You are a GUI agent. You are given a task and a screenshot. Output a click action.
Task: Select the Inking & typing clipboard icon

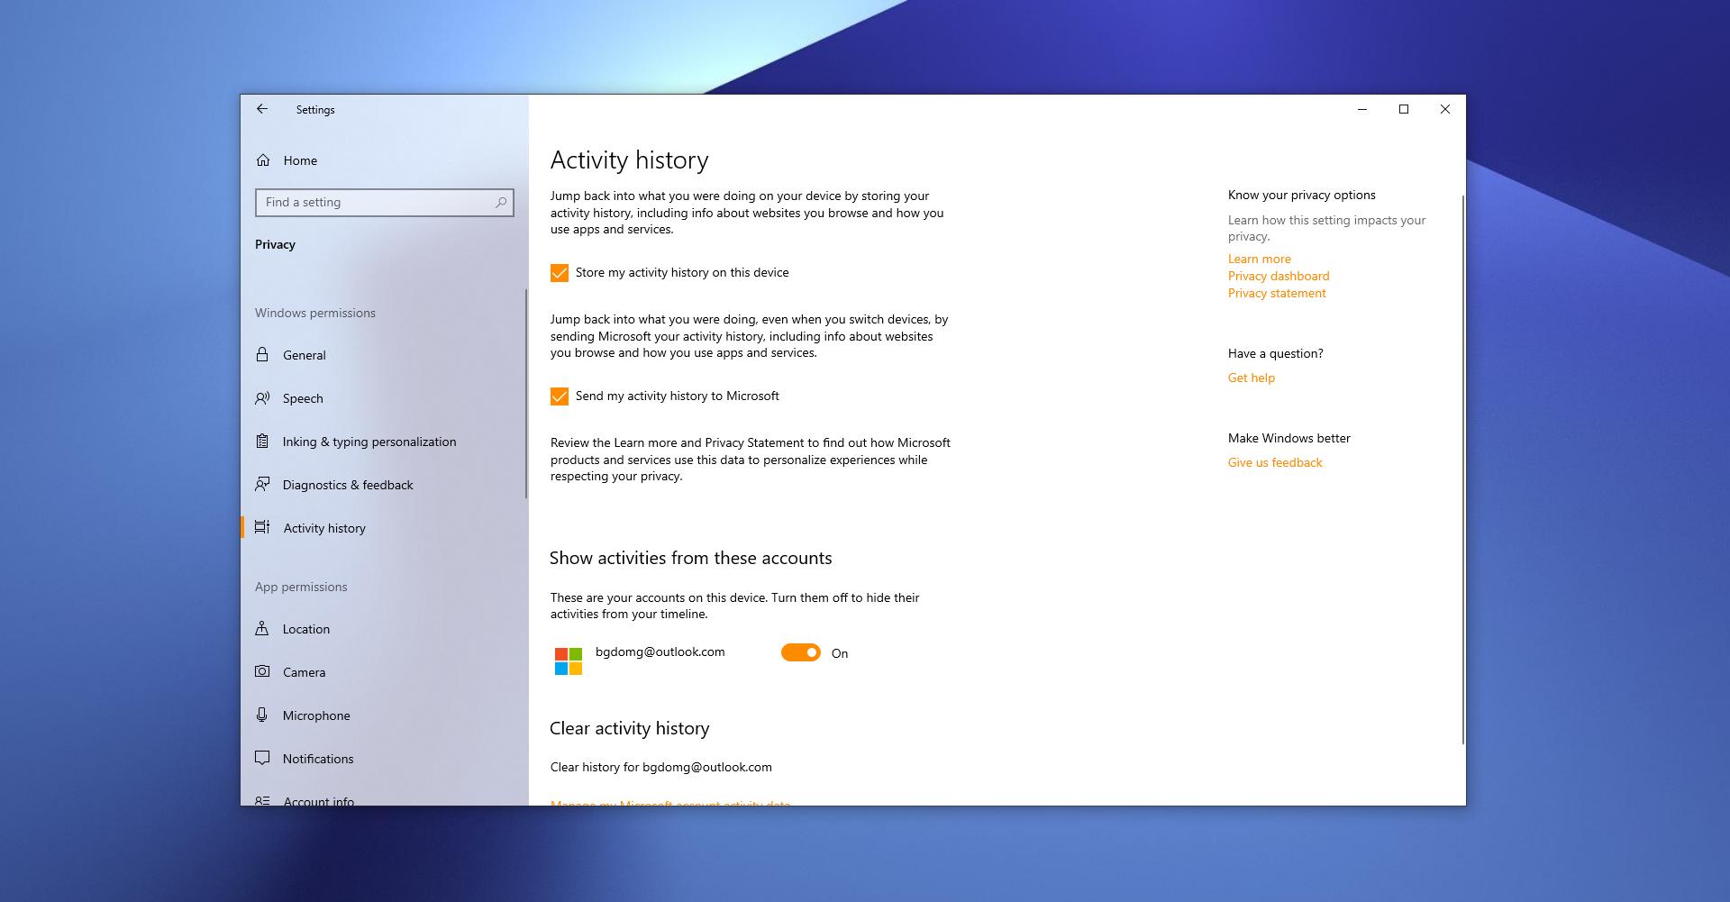point(262,442)
